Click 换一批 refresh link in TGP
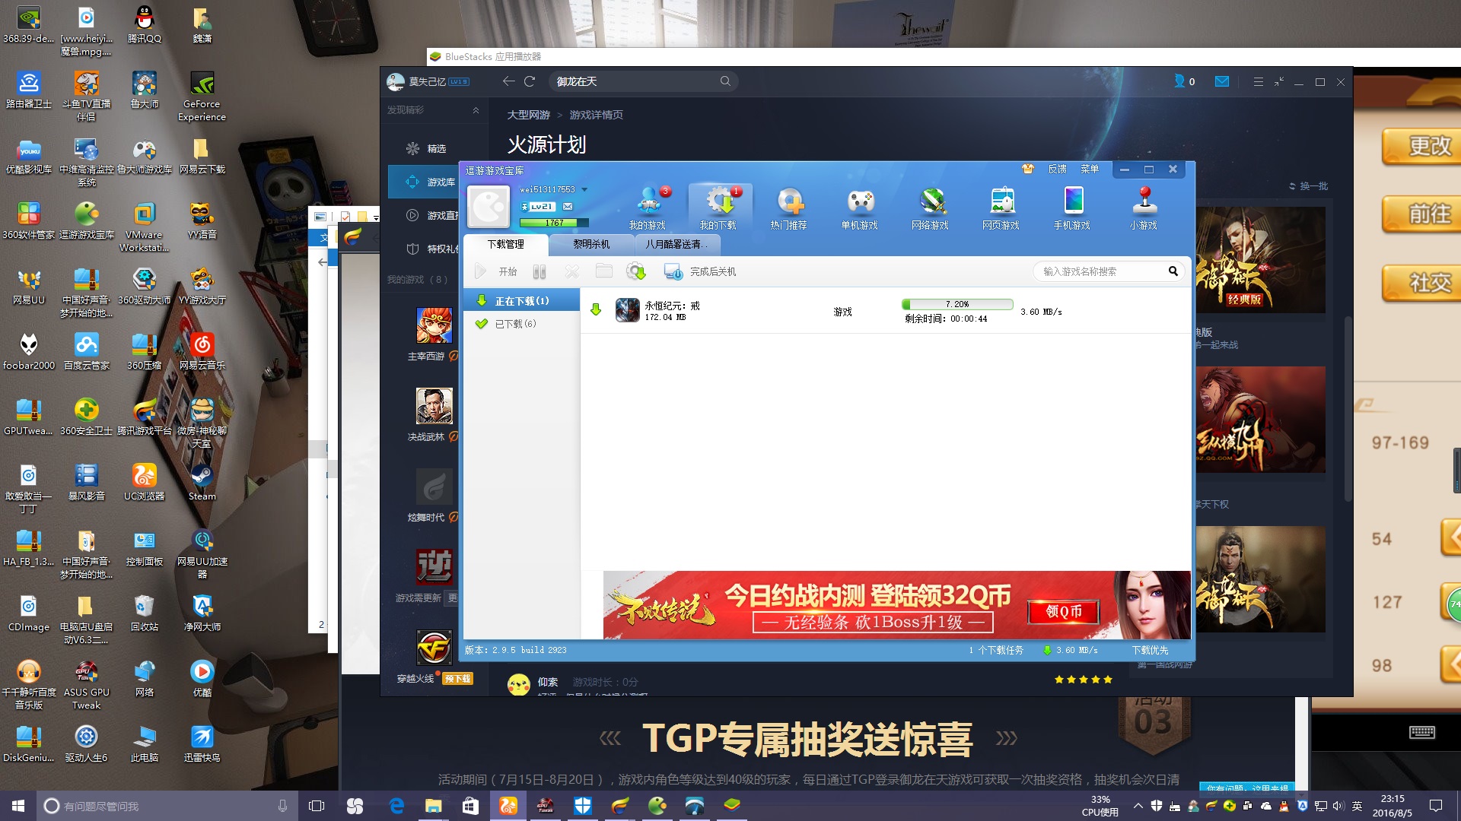This screenshot has height=821, width=1461. (1308, 186)
